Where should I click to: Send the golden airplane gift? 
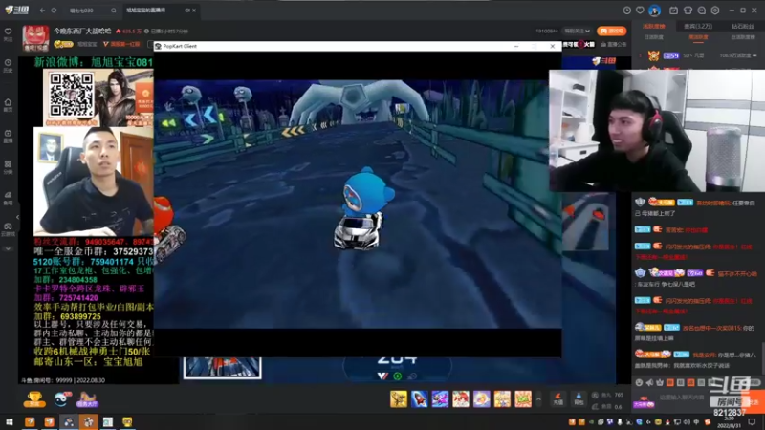tap(399, 398)
